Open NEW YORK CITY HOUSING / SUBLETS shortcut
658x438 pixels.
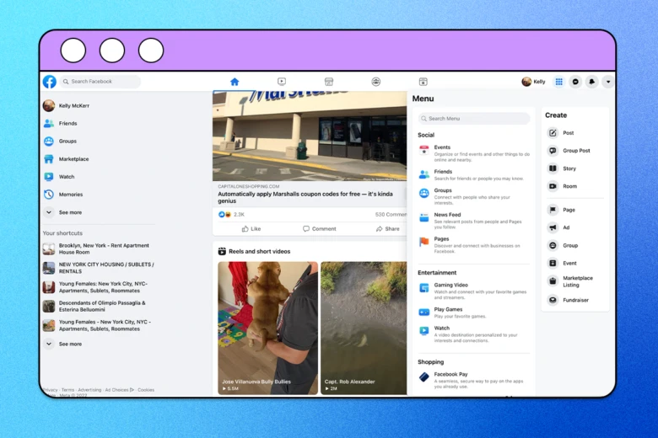99,268
